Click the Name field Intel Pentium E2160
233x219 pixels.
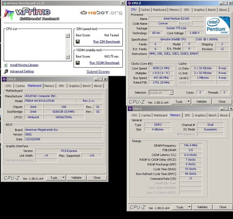(176, 19)
